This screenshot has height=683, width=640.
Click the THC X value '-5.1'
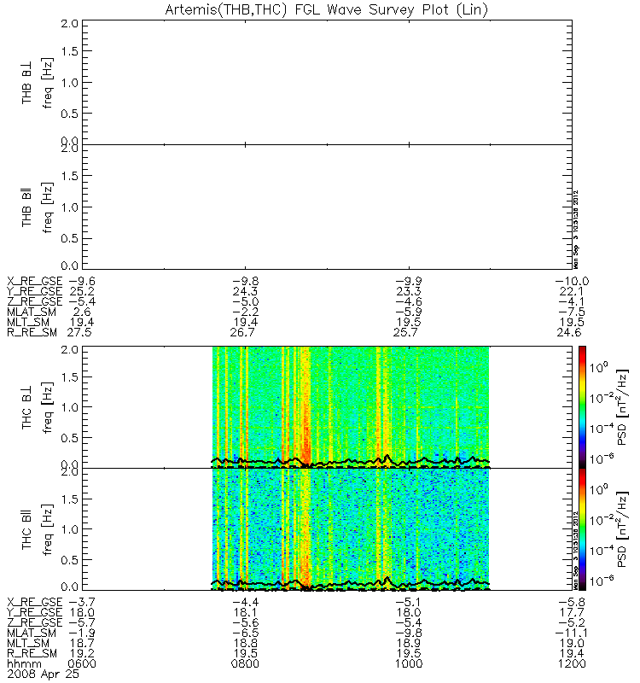point(409,602)
